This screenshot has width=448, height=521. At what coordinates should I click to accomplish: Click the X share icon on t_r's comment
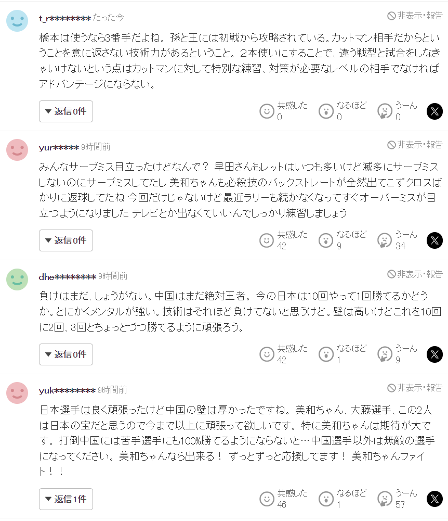click(434, 111)
